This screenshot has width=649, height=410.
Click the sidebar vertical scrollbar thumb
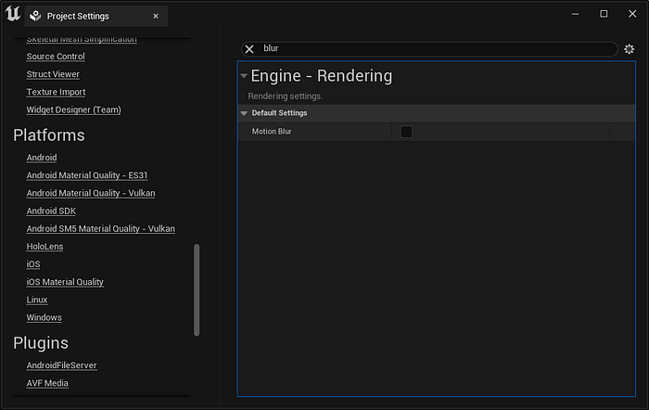pos(197,290)
